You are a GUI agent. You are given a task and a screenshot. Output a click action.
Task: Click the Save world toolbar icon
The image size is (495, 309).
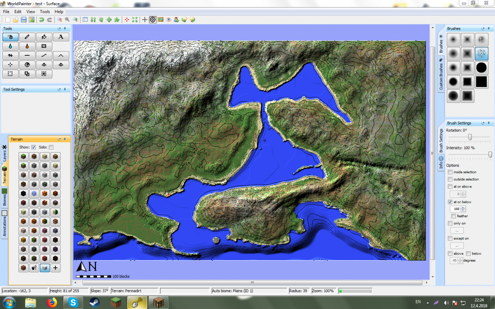pos(24,19)
